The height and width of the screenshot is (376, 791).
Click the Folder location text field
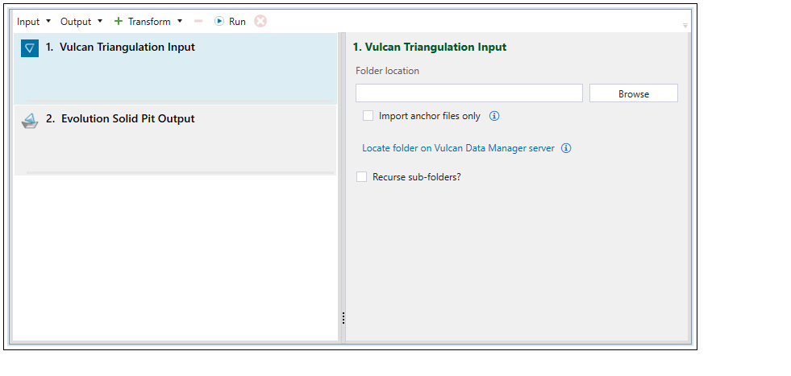pos(468,93)
